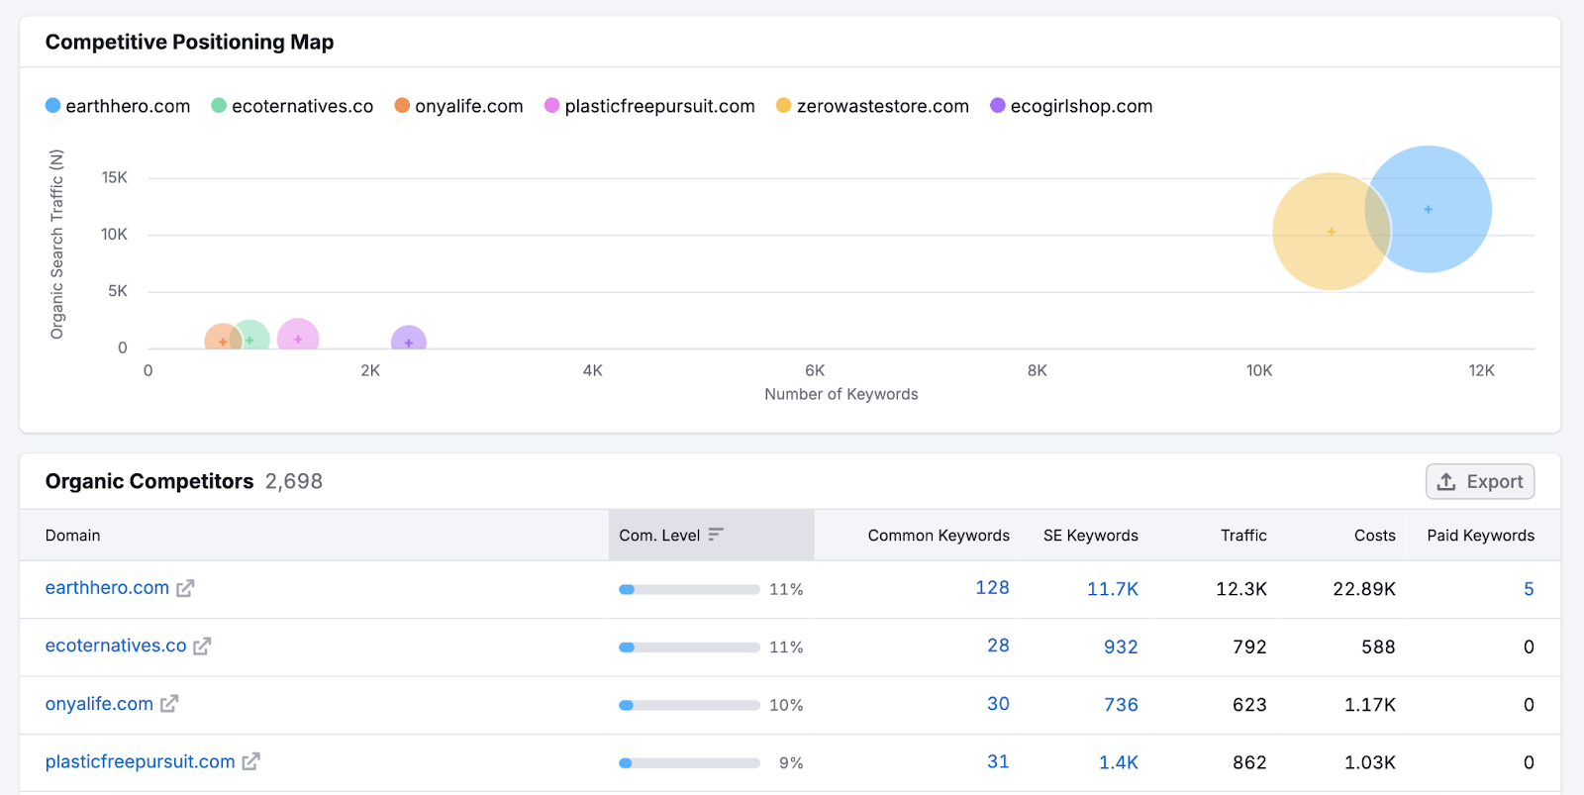Sort table by Traffic column header
The width and height of the screenshot is (1584, 795).
[1242, 536]
